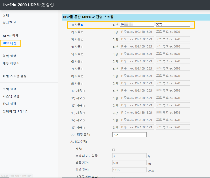Click target [12] port number field
Image resolution: width=210 pixels, height=178 pixels.
click(x=173, y=105)
